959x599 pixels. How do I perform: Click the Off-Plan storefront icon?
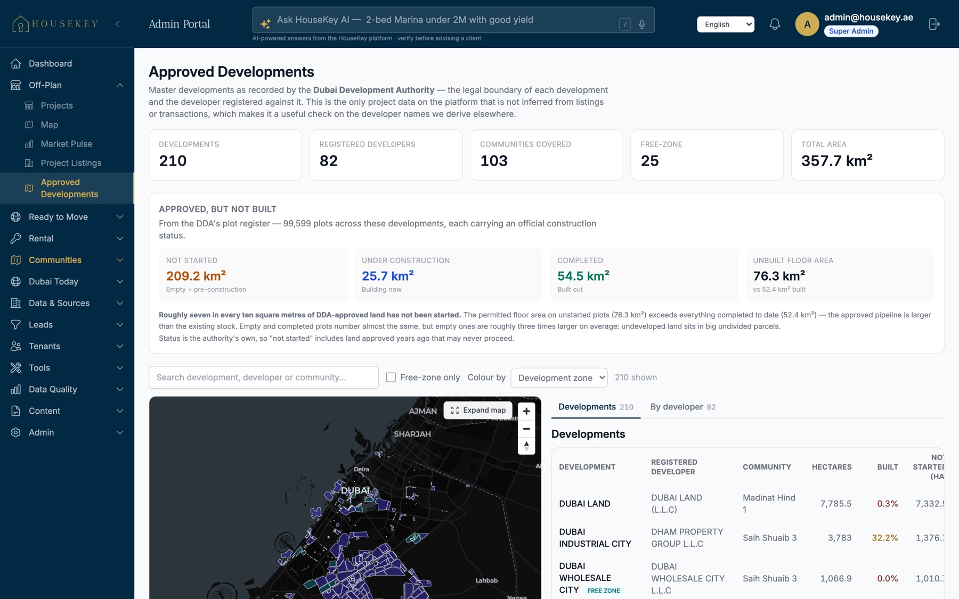pos(16,85)
